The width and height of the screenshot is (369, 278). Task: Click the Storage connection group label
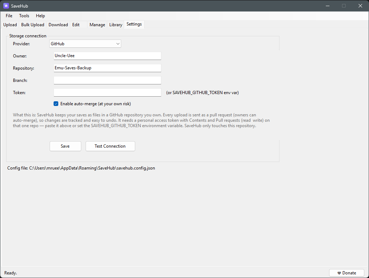tap(28, 36)
